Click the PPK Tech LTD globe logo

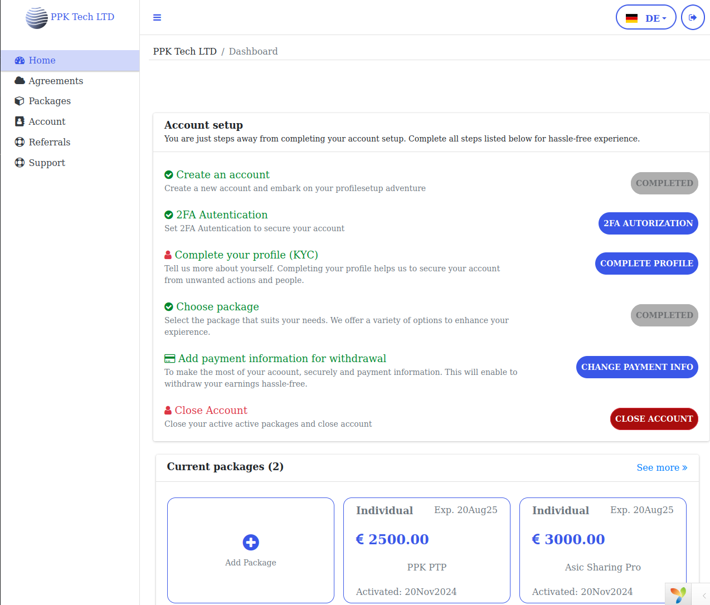point(37,18)
